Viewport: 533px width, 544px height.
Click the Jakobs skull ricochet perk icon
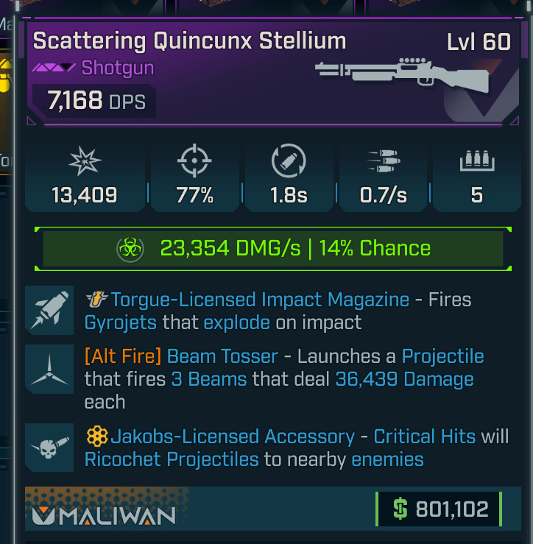coord(49,448)
